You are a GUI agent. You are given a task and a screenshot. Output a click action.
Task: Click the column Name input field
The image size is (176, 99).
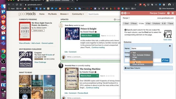(141, 48)
